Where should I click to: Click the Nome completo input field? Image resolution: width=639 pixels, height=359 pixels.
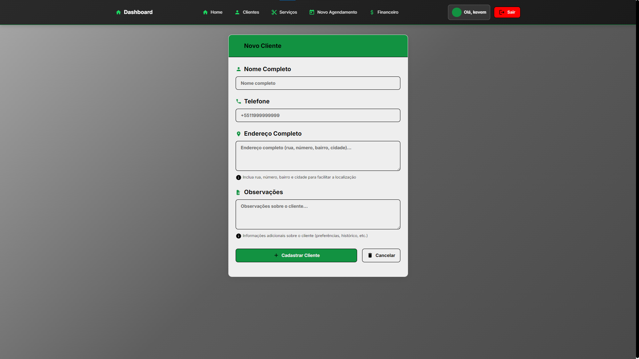(318, 83)
